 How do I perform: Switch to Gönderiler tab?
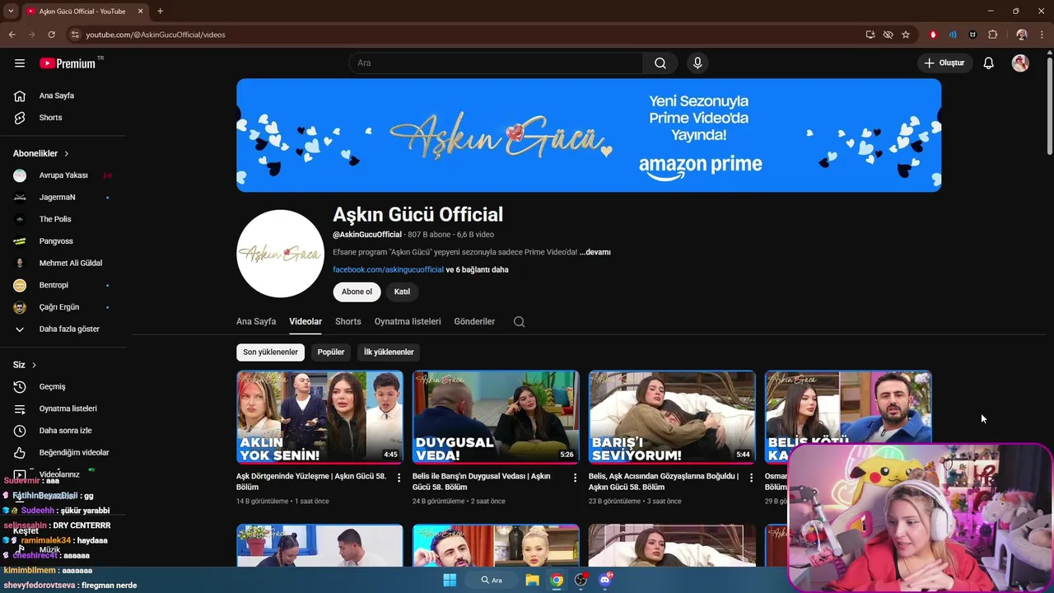click(x=474, y=321)
